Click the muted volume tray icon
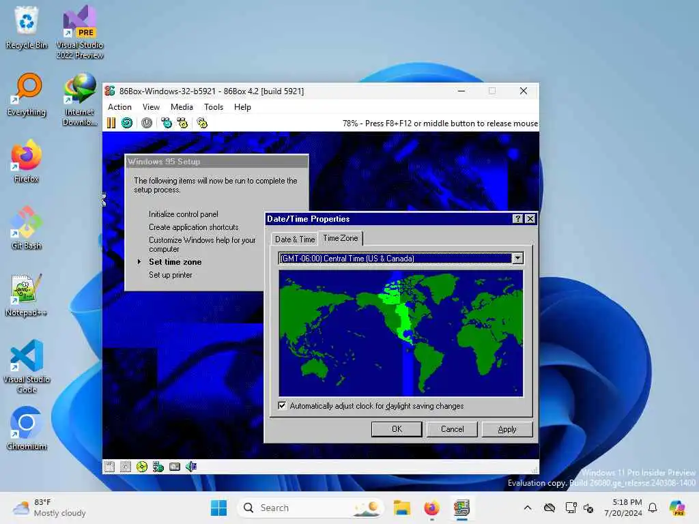 [x=589, y=508]
